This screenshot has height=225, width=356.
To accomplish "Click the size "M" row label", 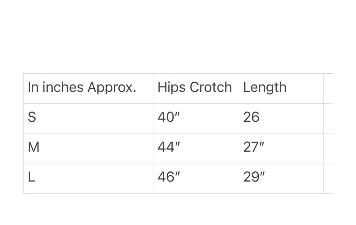I will 34,147.
